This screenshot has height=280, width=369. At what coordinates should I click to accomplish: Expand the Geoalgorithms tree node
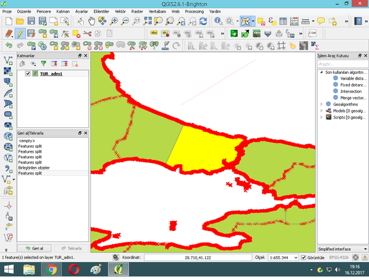coord(322,104)
